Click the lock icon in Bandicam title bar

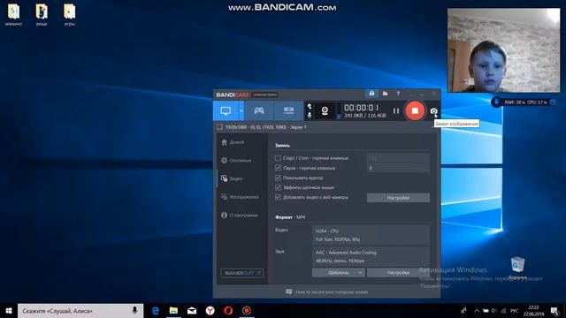pos(371,94)
